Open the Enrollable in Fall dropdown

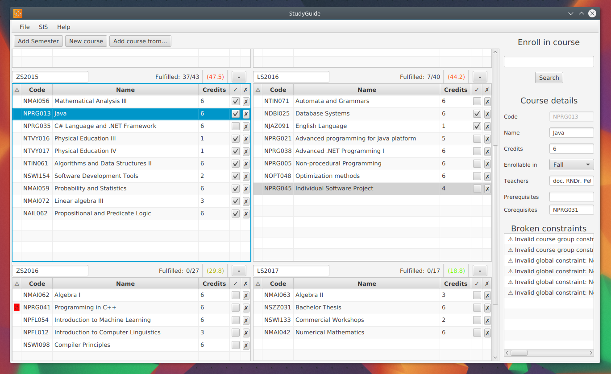571,164
